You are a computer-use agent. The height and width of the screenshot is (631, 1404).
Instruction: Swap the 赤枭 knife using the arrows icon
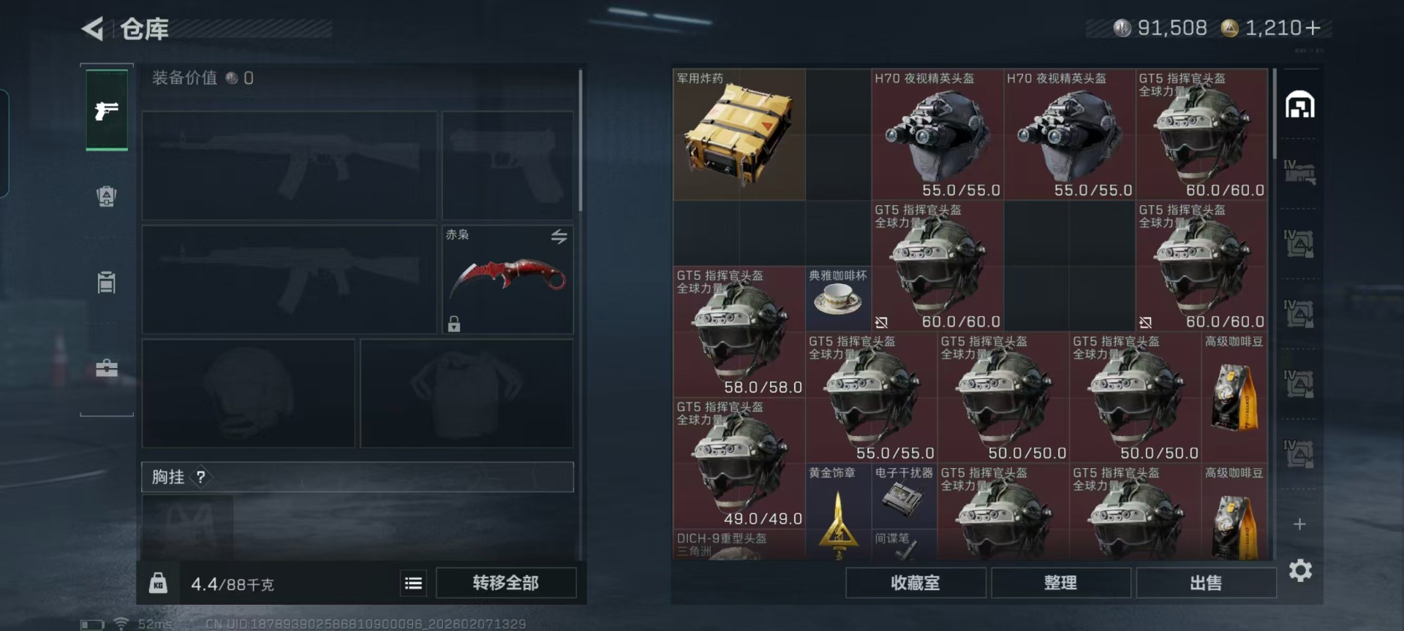[559, 236]
